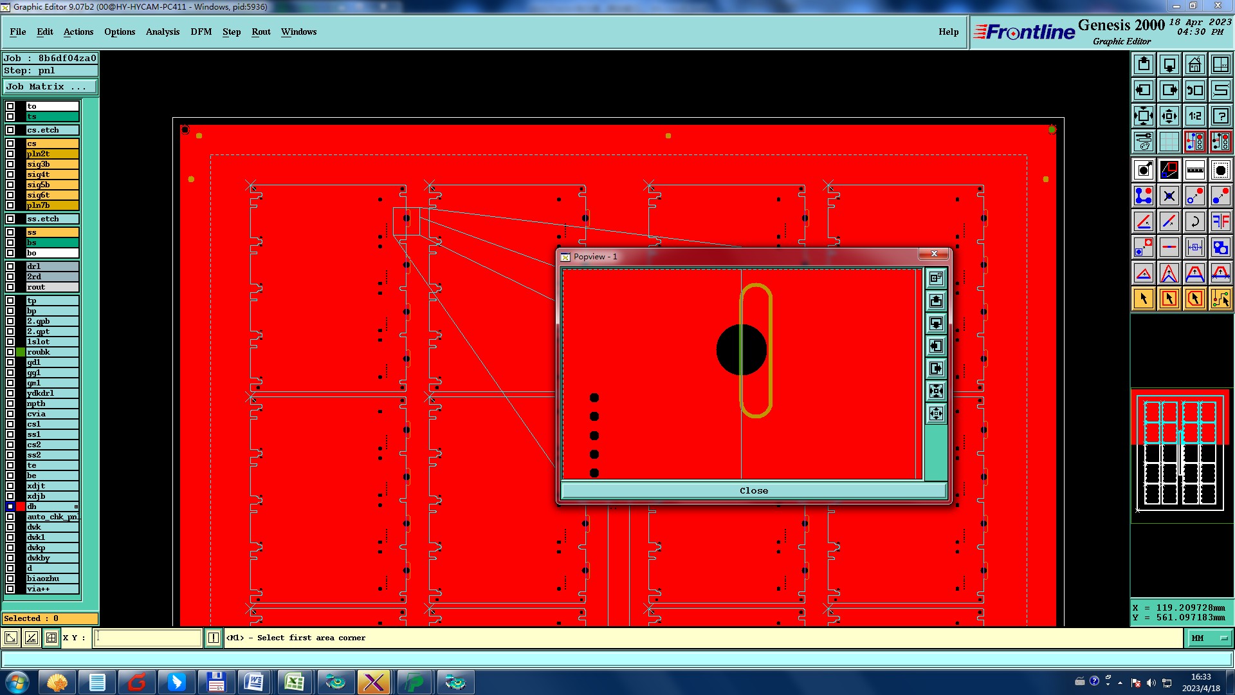The width and height of the screenshot is (1235, 695).
Task: Toggle the rout layer checkbox
Action: tap(10, 287)
